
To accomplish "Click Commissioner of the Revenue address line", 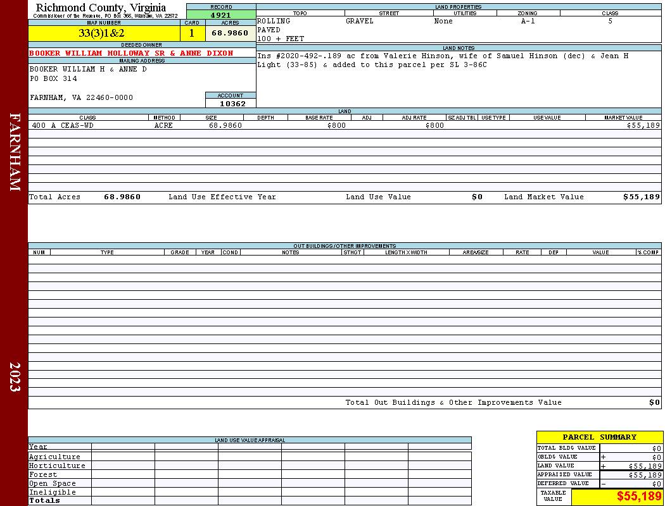I will click(105, 16).
